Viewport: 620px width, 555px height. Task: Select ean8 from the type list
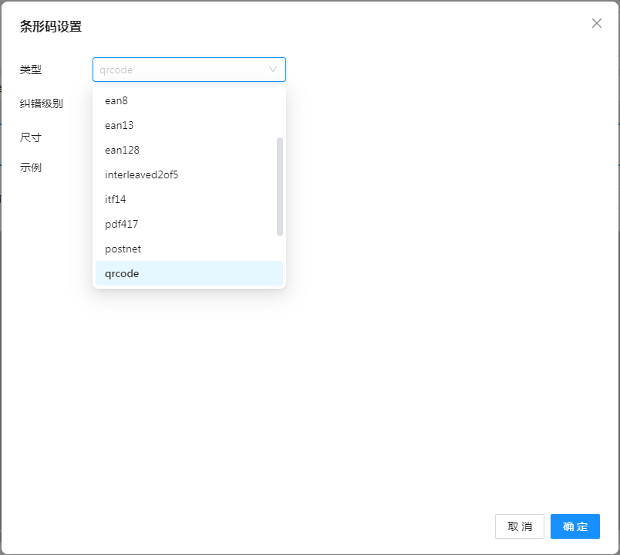(x=116, y=100)
